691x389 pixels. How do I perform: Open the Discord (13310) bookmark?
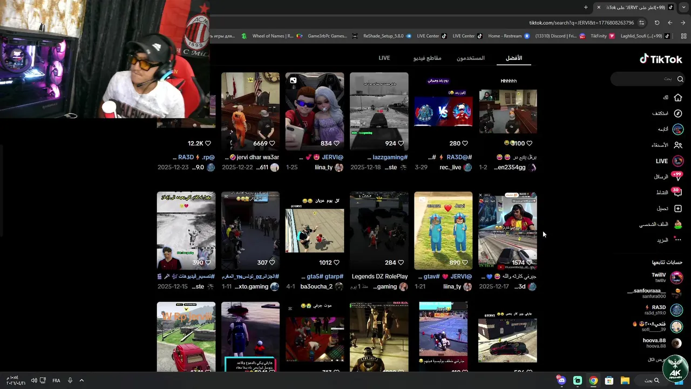[560, 36]
